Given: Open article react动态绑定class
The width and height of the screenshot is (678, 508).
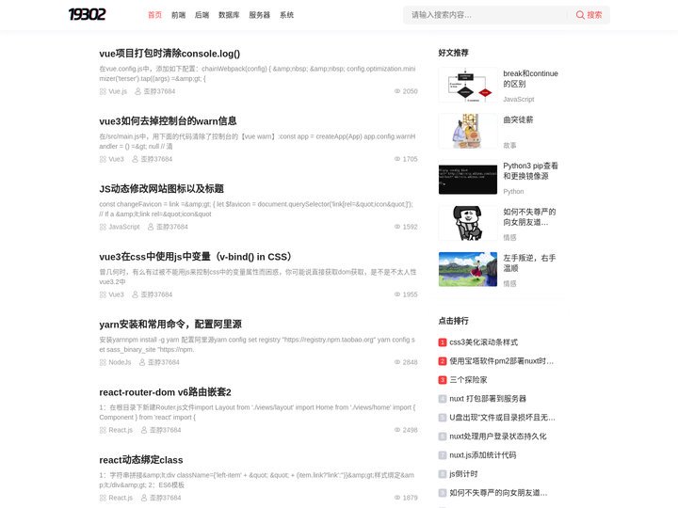Looking at the screenshot, I should click(x=141, y=460).
